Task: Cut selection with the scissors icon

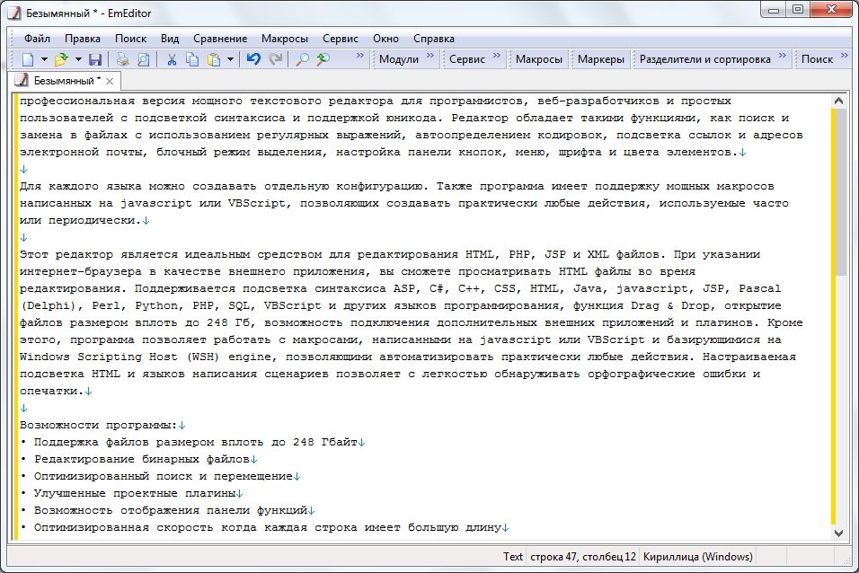Action: click(172, 59)
